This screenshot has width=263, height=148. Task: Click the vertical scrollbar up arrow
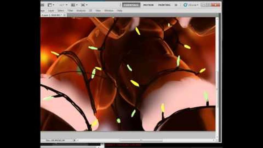(217, 19)
